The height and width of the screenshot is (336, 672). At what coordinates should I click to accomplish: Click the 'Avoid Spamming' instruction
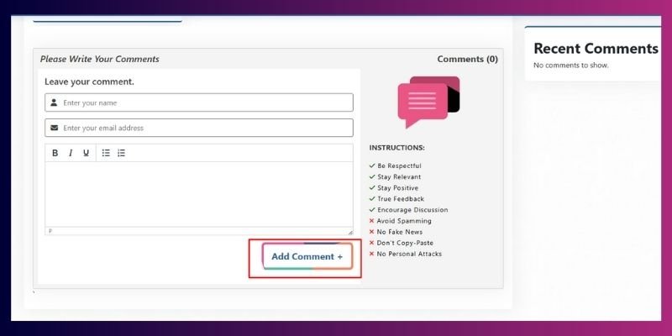404,221
